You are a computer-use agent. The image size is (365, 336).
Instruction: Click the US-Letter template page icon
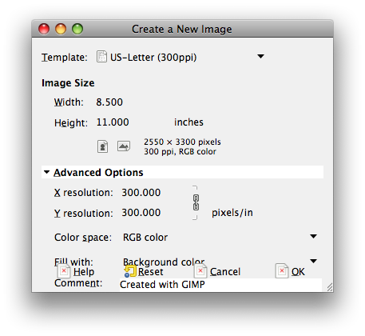coord(101,57)
